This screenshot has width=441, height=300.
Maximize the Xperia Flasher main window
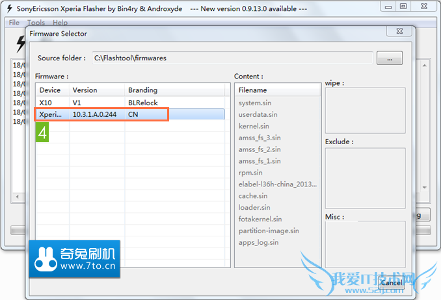pos(403,6)
